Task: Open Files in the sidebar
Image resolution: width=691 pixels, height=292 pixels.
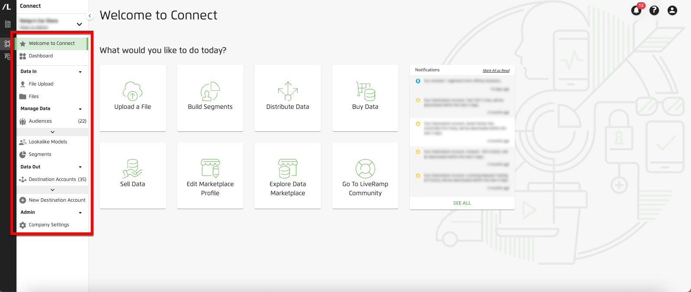Action: [x=52, y=97]
